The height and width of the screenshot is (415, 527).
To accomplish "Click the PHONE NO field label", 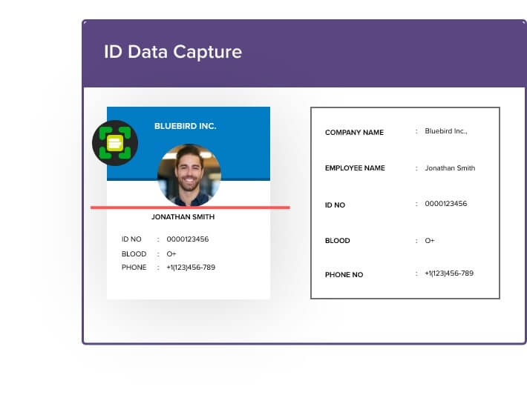I will [344, 275].
